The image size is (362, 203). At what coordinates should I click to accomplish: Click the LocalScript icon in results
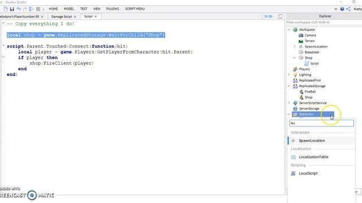coord(293,173)
